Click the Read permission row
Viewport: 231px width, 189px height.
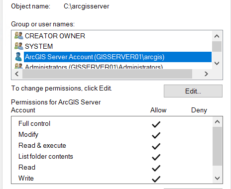(x=112, y=168)
